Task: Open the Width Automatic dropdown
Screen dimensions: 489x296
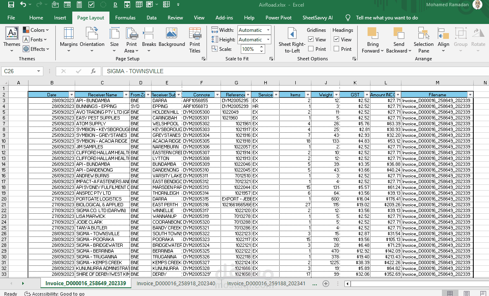Action: 268,30
